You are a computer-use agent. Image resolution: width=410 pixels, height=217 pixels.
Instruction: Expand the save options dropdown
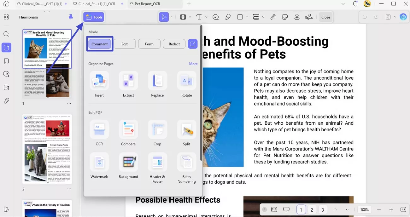pyautogui.click(x=395, y=17)
